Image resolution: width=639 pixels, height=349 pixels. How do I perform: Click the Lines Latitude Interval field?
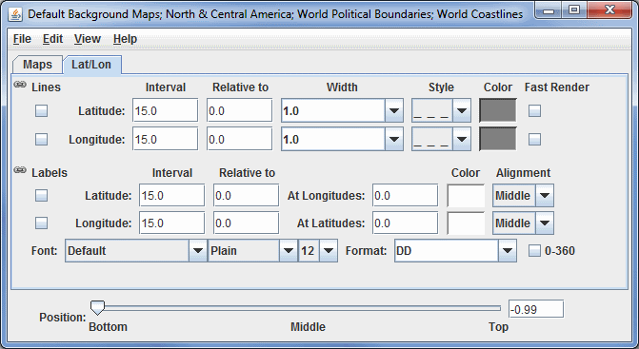point(165,110)
